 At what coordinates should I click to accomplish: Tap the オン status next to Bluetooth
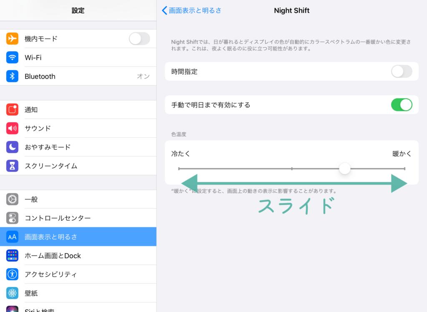pyautogui.click(x=143, y=76)
